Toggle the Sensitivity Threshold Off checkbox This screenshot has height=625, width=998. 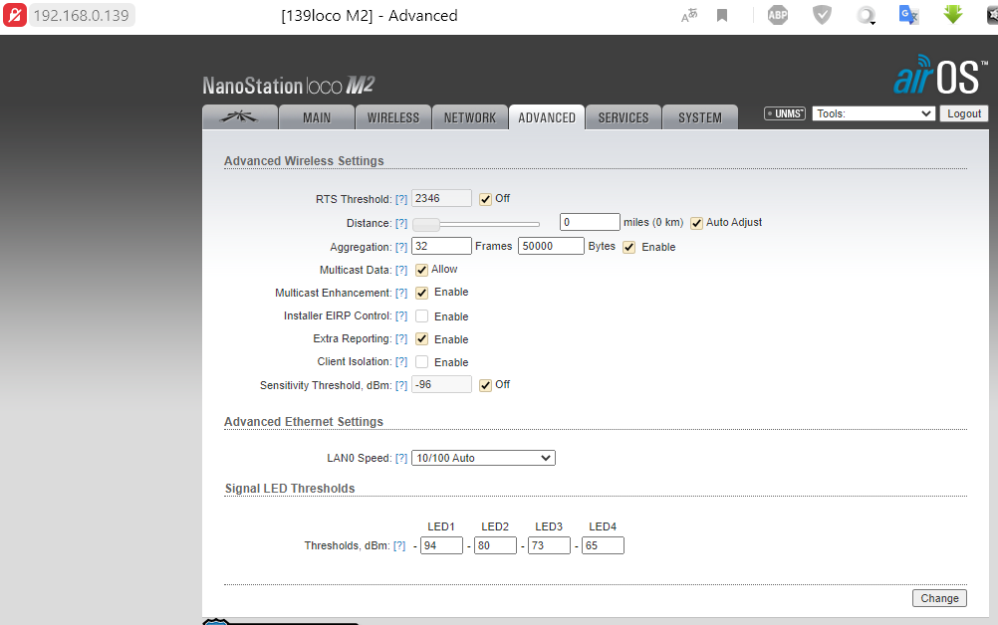(x=486, y=385)
